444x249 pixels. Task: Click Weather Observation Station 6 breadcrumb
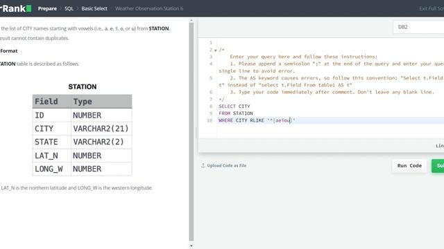[149, 8]
